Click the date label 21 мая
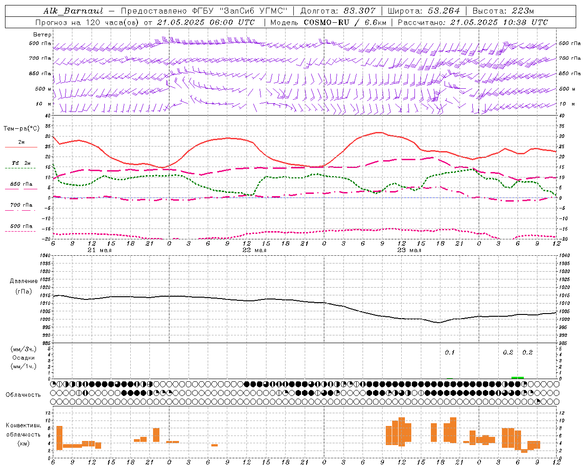Image resolution: width=583 pixels, height=466 pixels. pos(99,250)
